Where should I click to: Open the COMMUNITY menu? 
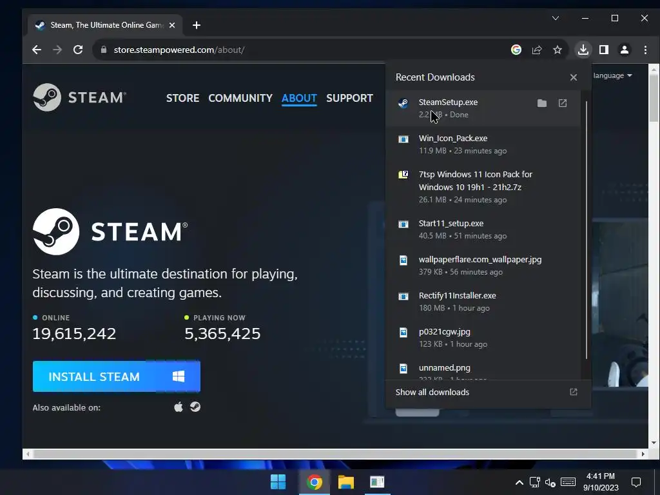pos(240,98)
